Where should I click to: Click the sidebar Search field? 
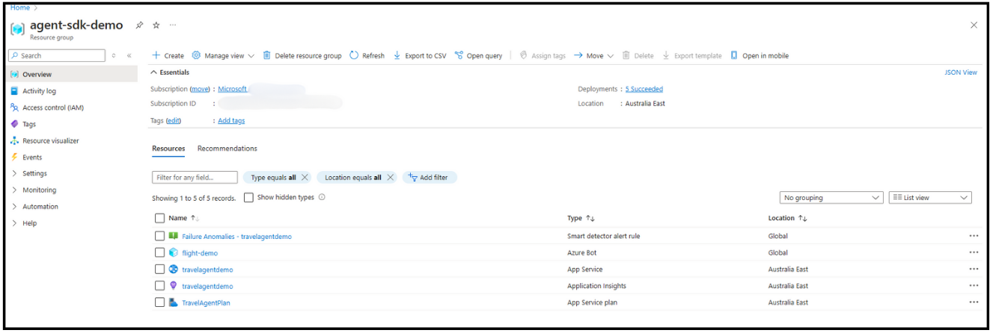[56, 55]
